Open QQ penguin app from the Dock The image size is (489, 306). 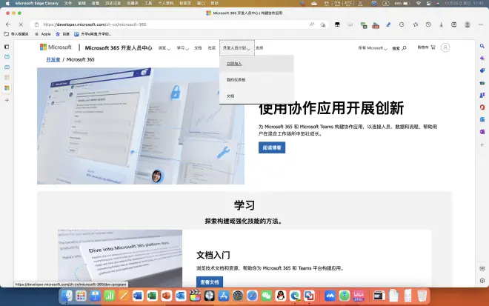[x=281, y=296]
